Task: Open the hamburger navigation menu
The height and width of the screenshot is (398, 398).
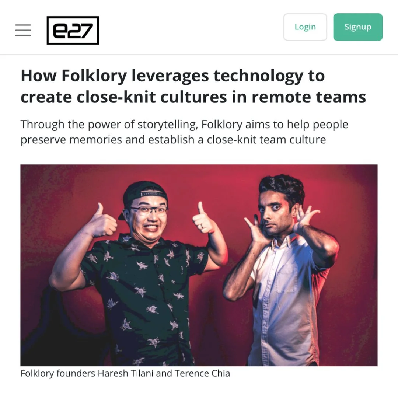Action: click(x=23, y=30)
